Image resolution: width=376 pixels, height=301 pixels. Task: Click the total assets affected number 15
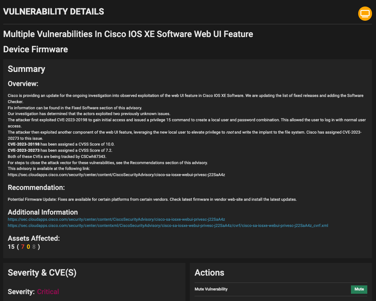pos(11,247)
